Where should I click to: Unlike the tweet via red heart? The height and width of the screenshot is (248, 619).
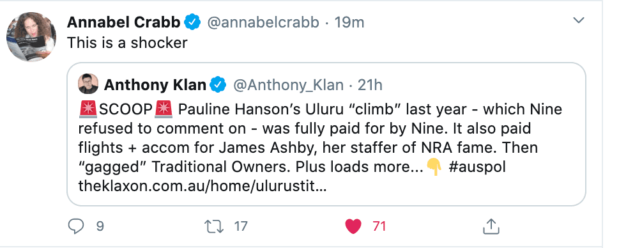(x=353, y=226)
